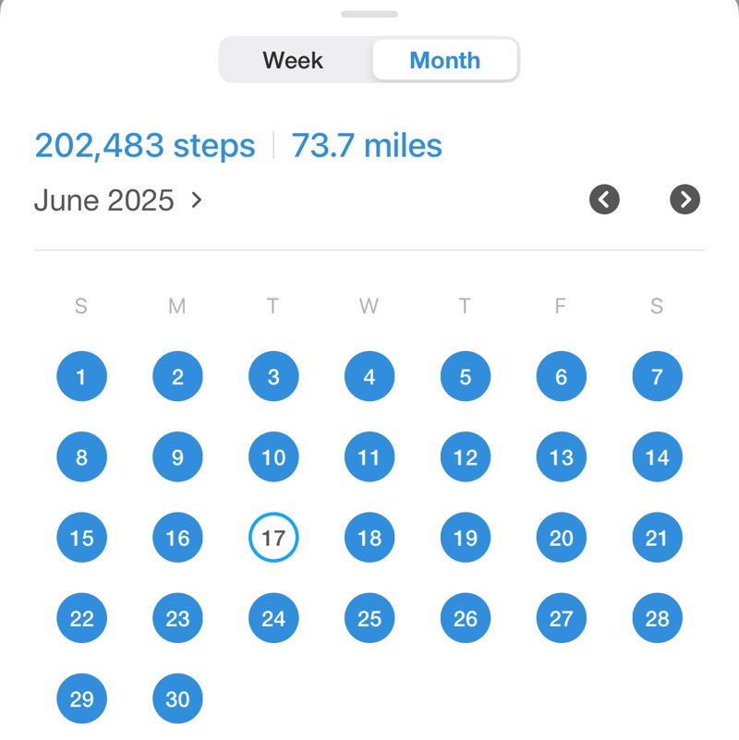Select day 25 circle

coord(369,618)
